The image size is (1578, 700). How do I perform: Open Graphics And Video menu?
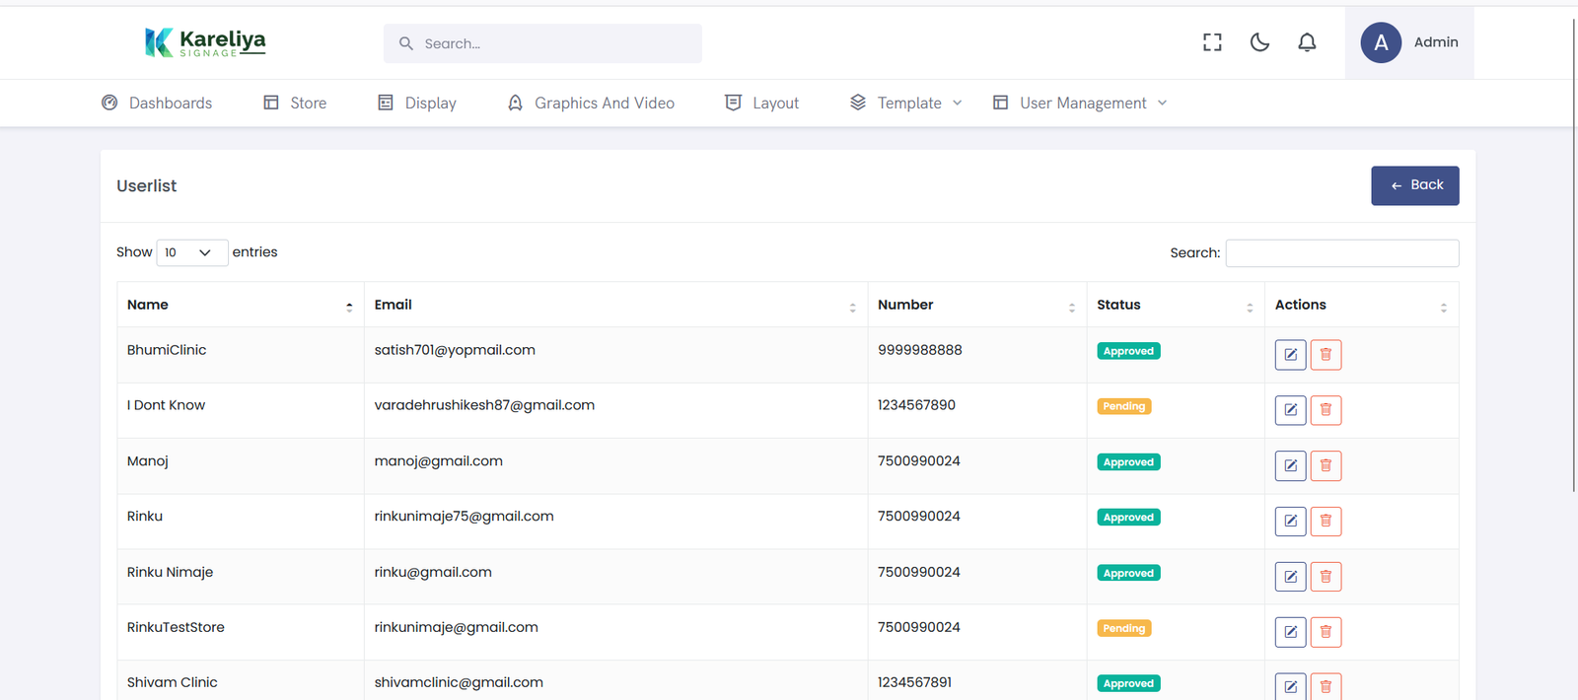click(591, 103)
